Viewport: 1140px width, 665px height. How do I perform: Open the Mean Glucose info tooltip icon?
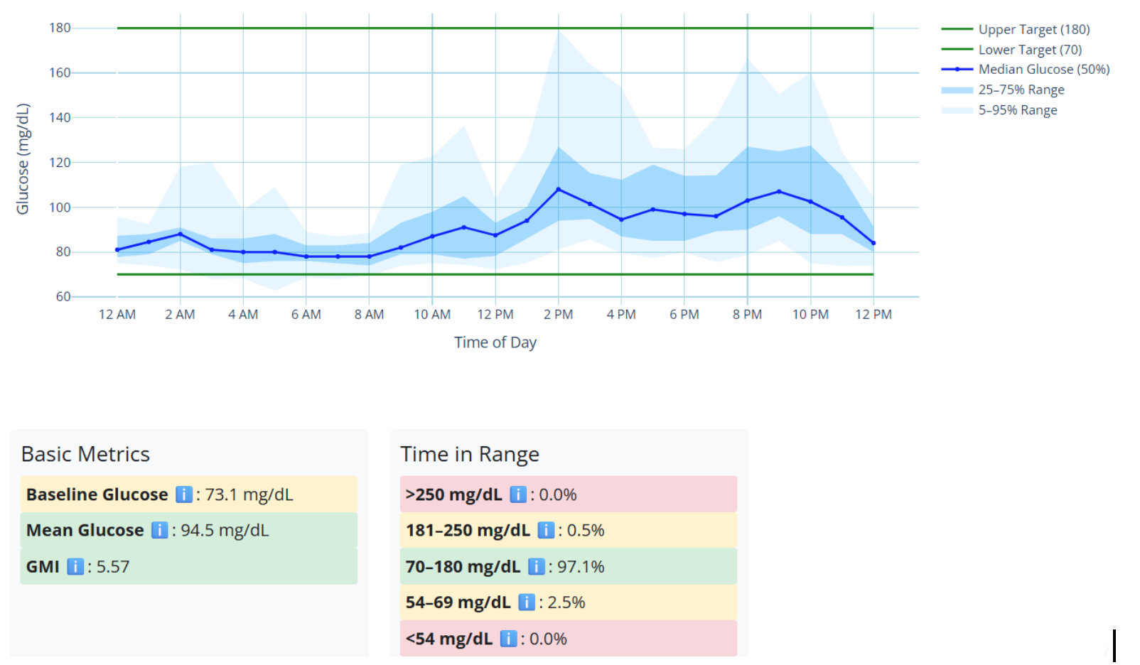tap(159, 530)
